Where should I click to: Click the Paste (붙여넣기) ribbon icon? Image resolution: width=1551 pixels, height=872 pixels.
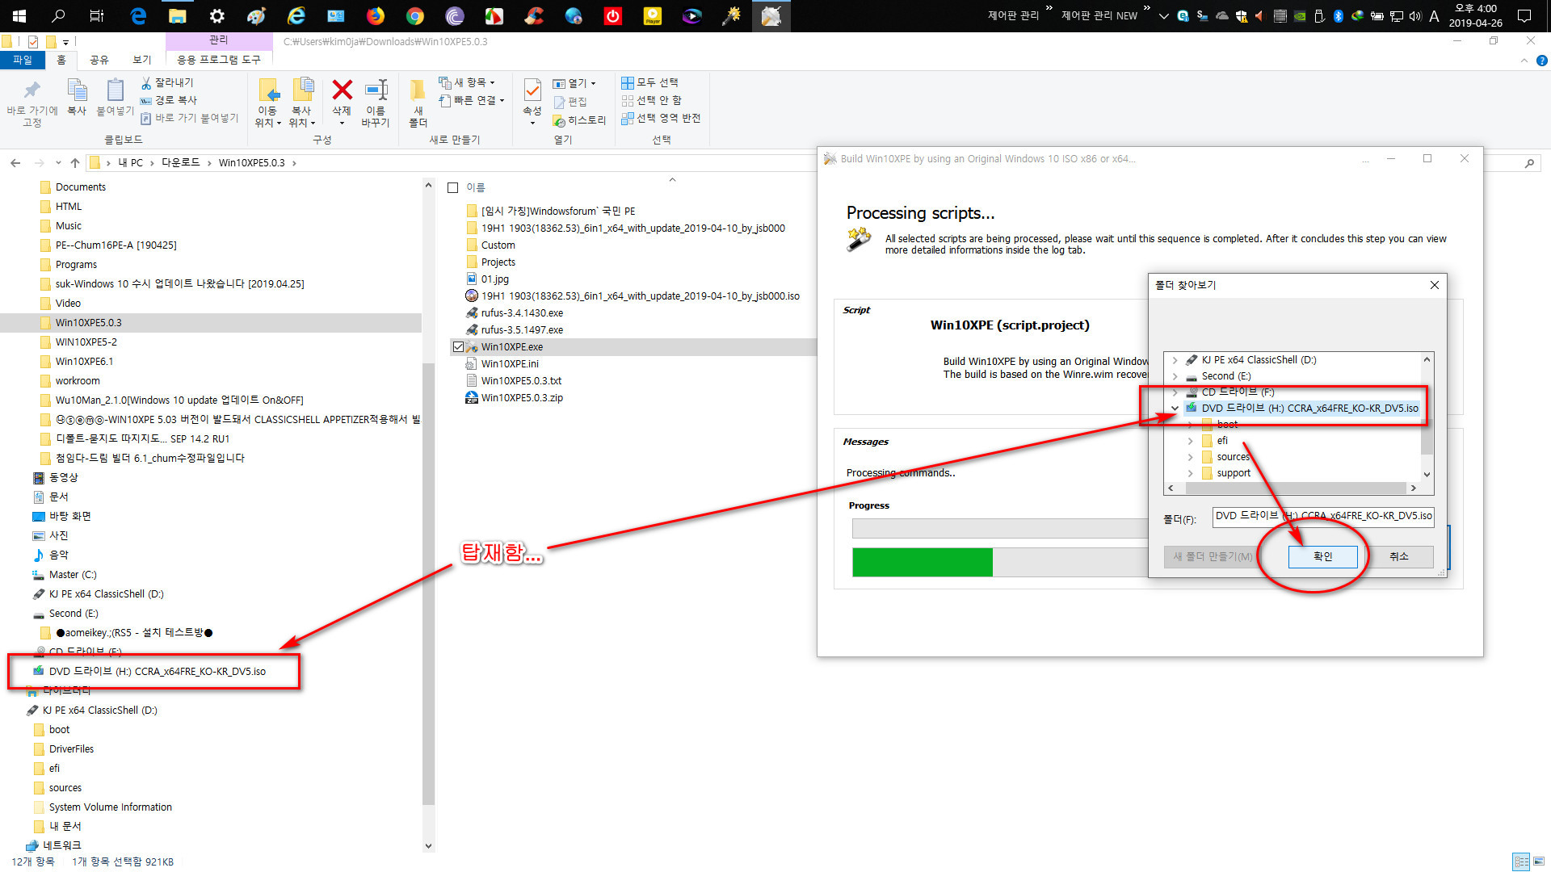click(116, 90)
